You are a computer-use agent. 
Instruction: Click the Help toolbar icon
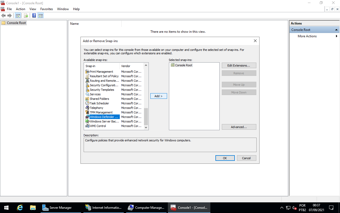tap(34, 15)
